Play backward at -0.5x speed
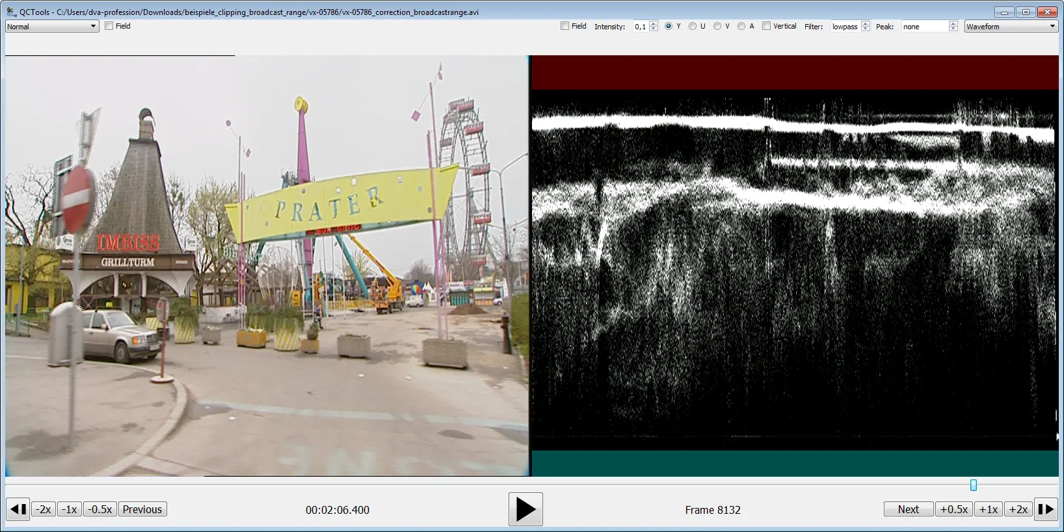Viewport: 1064px width, 532px height. pyautogui.click(x=100, y=509)
